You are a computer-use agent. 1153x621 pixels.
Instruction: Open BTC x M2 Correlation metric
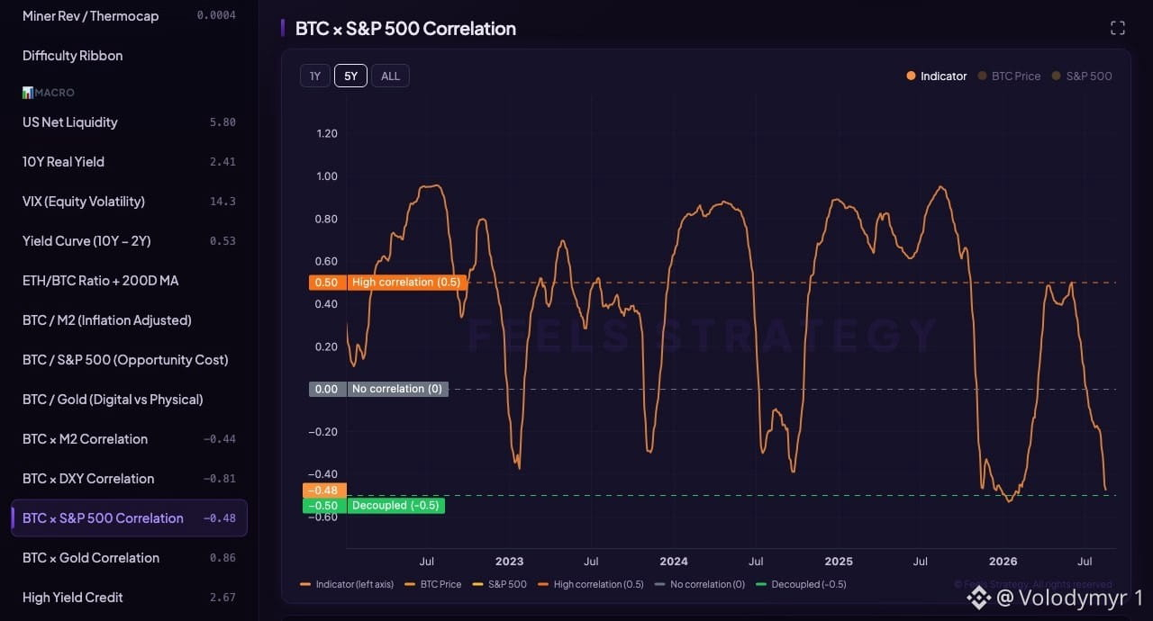click(129, 438)
